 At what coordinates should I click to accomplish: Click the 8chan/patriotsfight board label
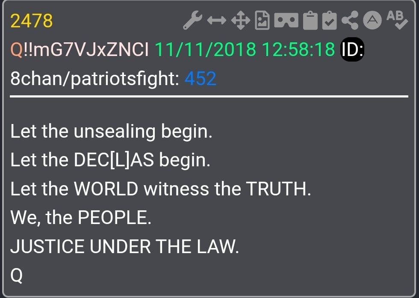coord(95,79)
